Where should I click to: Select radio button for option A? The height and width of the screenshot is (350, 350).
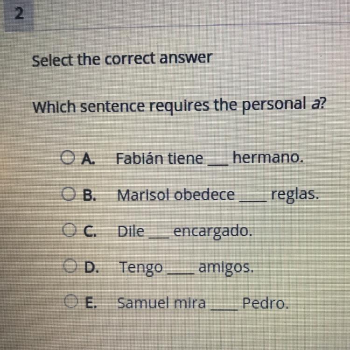coord(67,157)
